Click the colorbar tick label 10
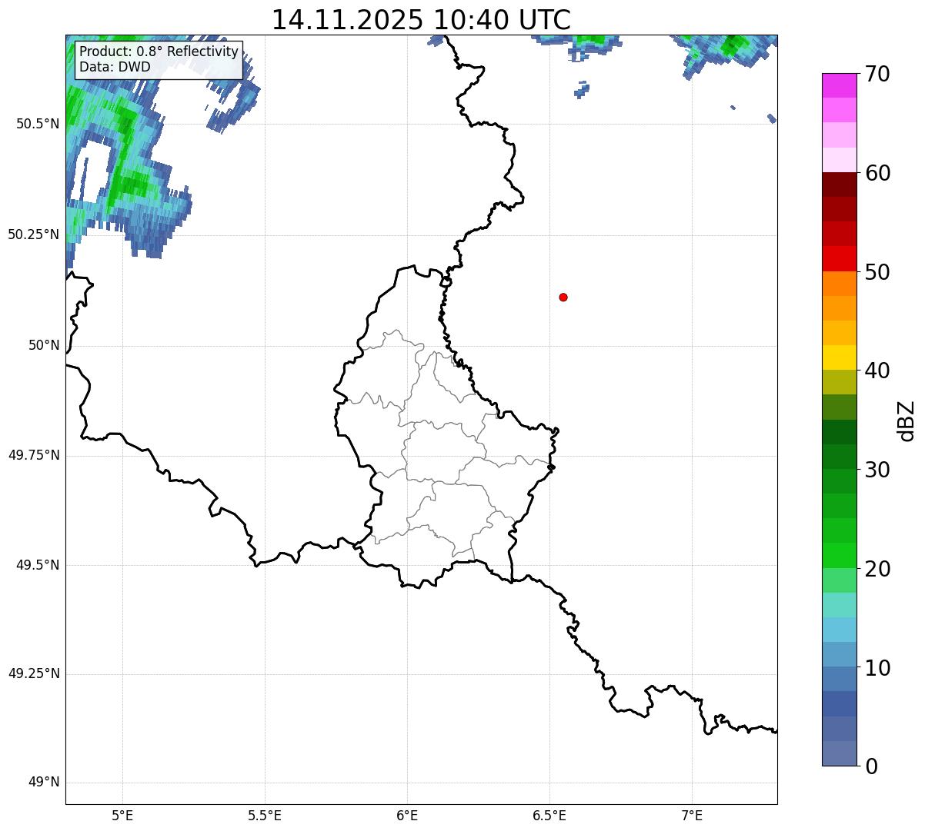This screenshot has width=925, height=831. coord(877,667)
